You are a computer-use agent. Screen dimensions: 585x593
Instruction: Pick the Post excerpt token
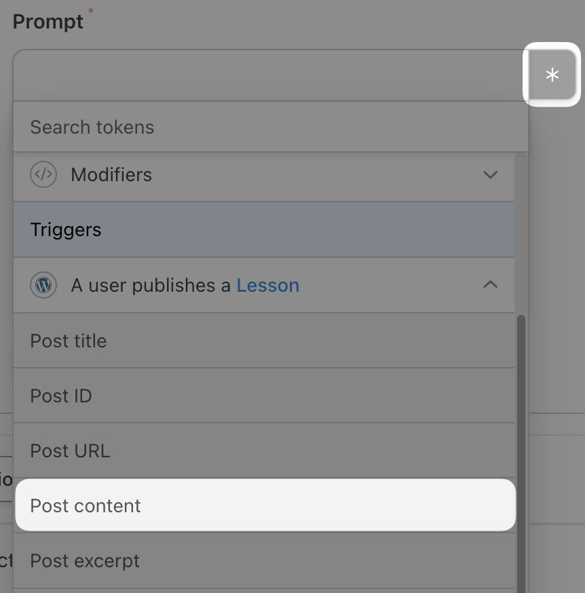(264, 560)
